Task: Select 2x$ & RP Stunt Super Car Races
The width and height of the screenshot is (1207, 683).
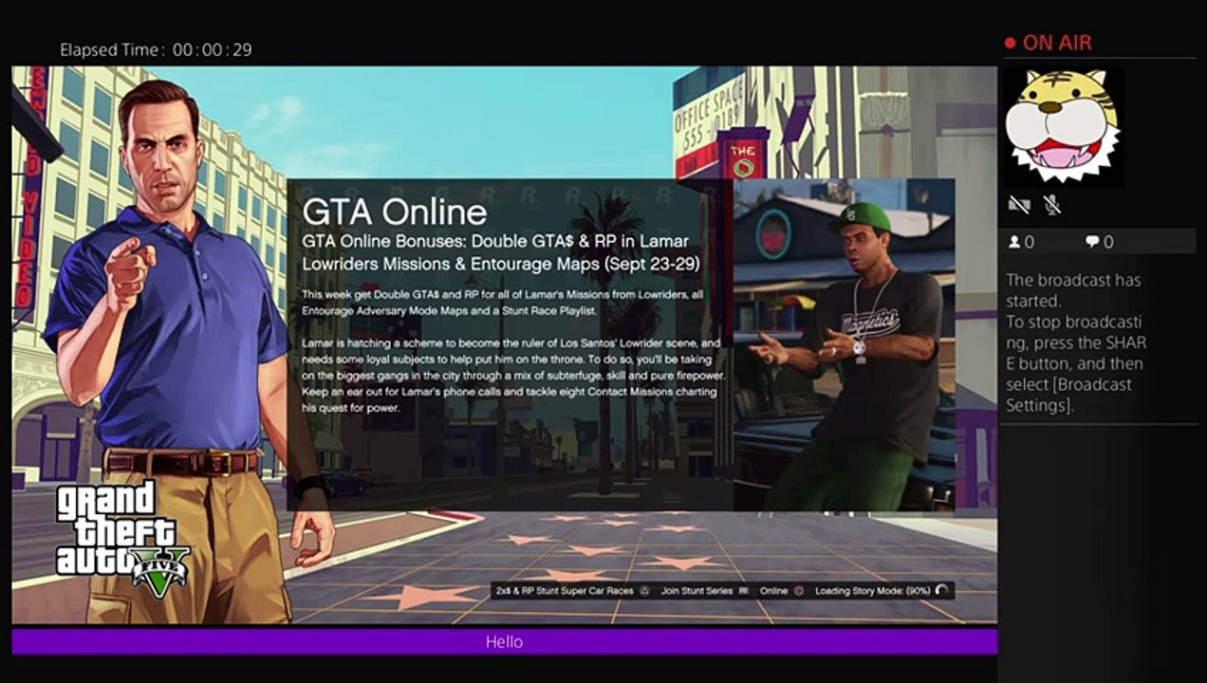Action: (x=565, y=590)
